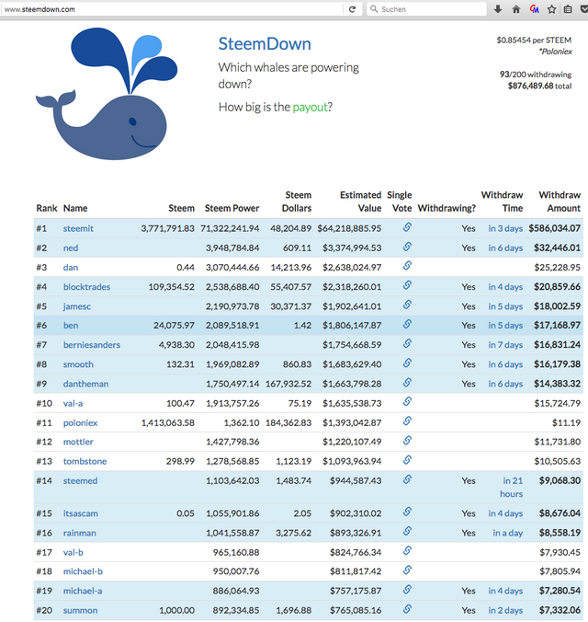Open the itsascam account name link
This screenshot has height=622, width=588.
tap(81, 513)
